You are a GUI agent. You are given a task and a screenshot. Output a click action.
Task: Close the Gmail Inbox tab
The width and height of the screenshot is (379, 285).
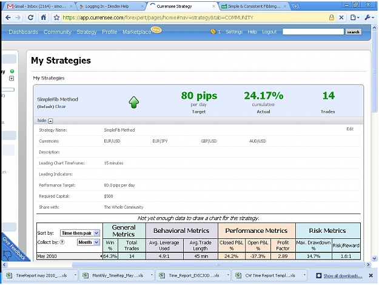pyautogui.click(x=71, y=6)
